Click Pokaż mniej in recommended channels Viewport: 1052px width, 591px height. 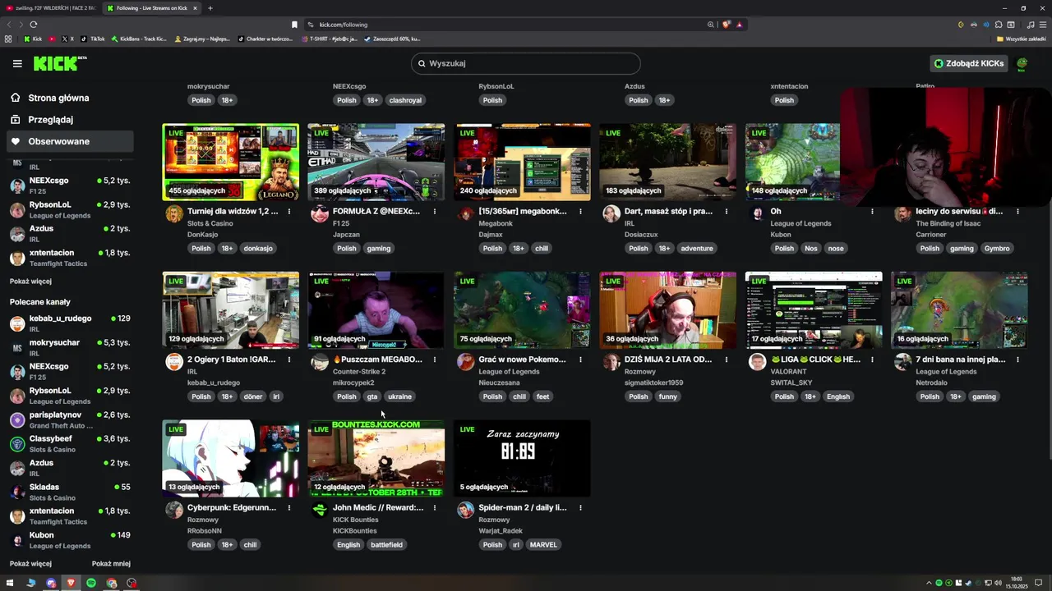(111, 564)
